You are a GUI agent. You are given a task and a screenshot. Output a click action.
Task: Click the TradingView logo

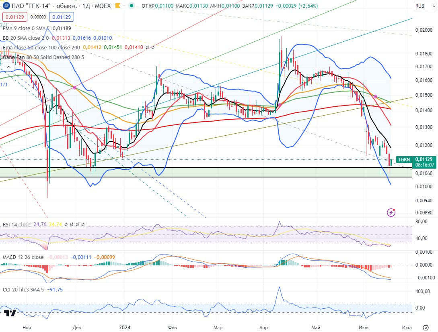coord(10,313)
